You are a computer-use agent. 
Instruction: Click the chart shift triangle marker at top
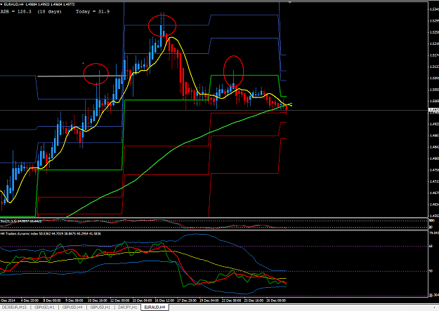click(290, 2)
